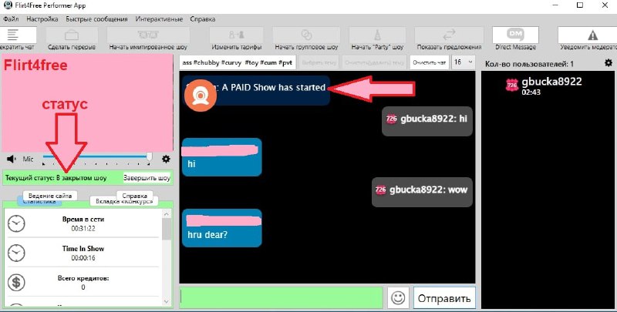Click the Всего кредитов label

(x=83, y=278)
